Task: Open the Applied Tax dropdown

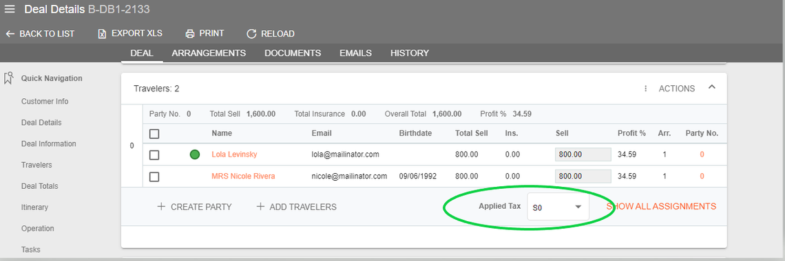Action: [558, 207]
